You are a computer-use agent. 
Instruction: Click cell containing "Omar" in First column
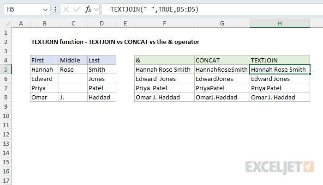[x=44, y=97]
